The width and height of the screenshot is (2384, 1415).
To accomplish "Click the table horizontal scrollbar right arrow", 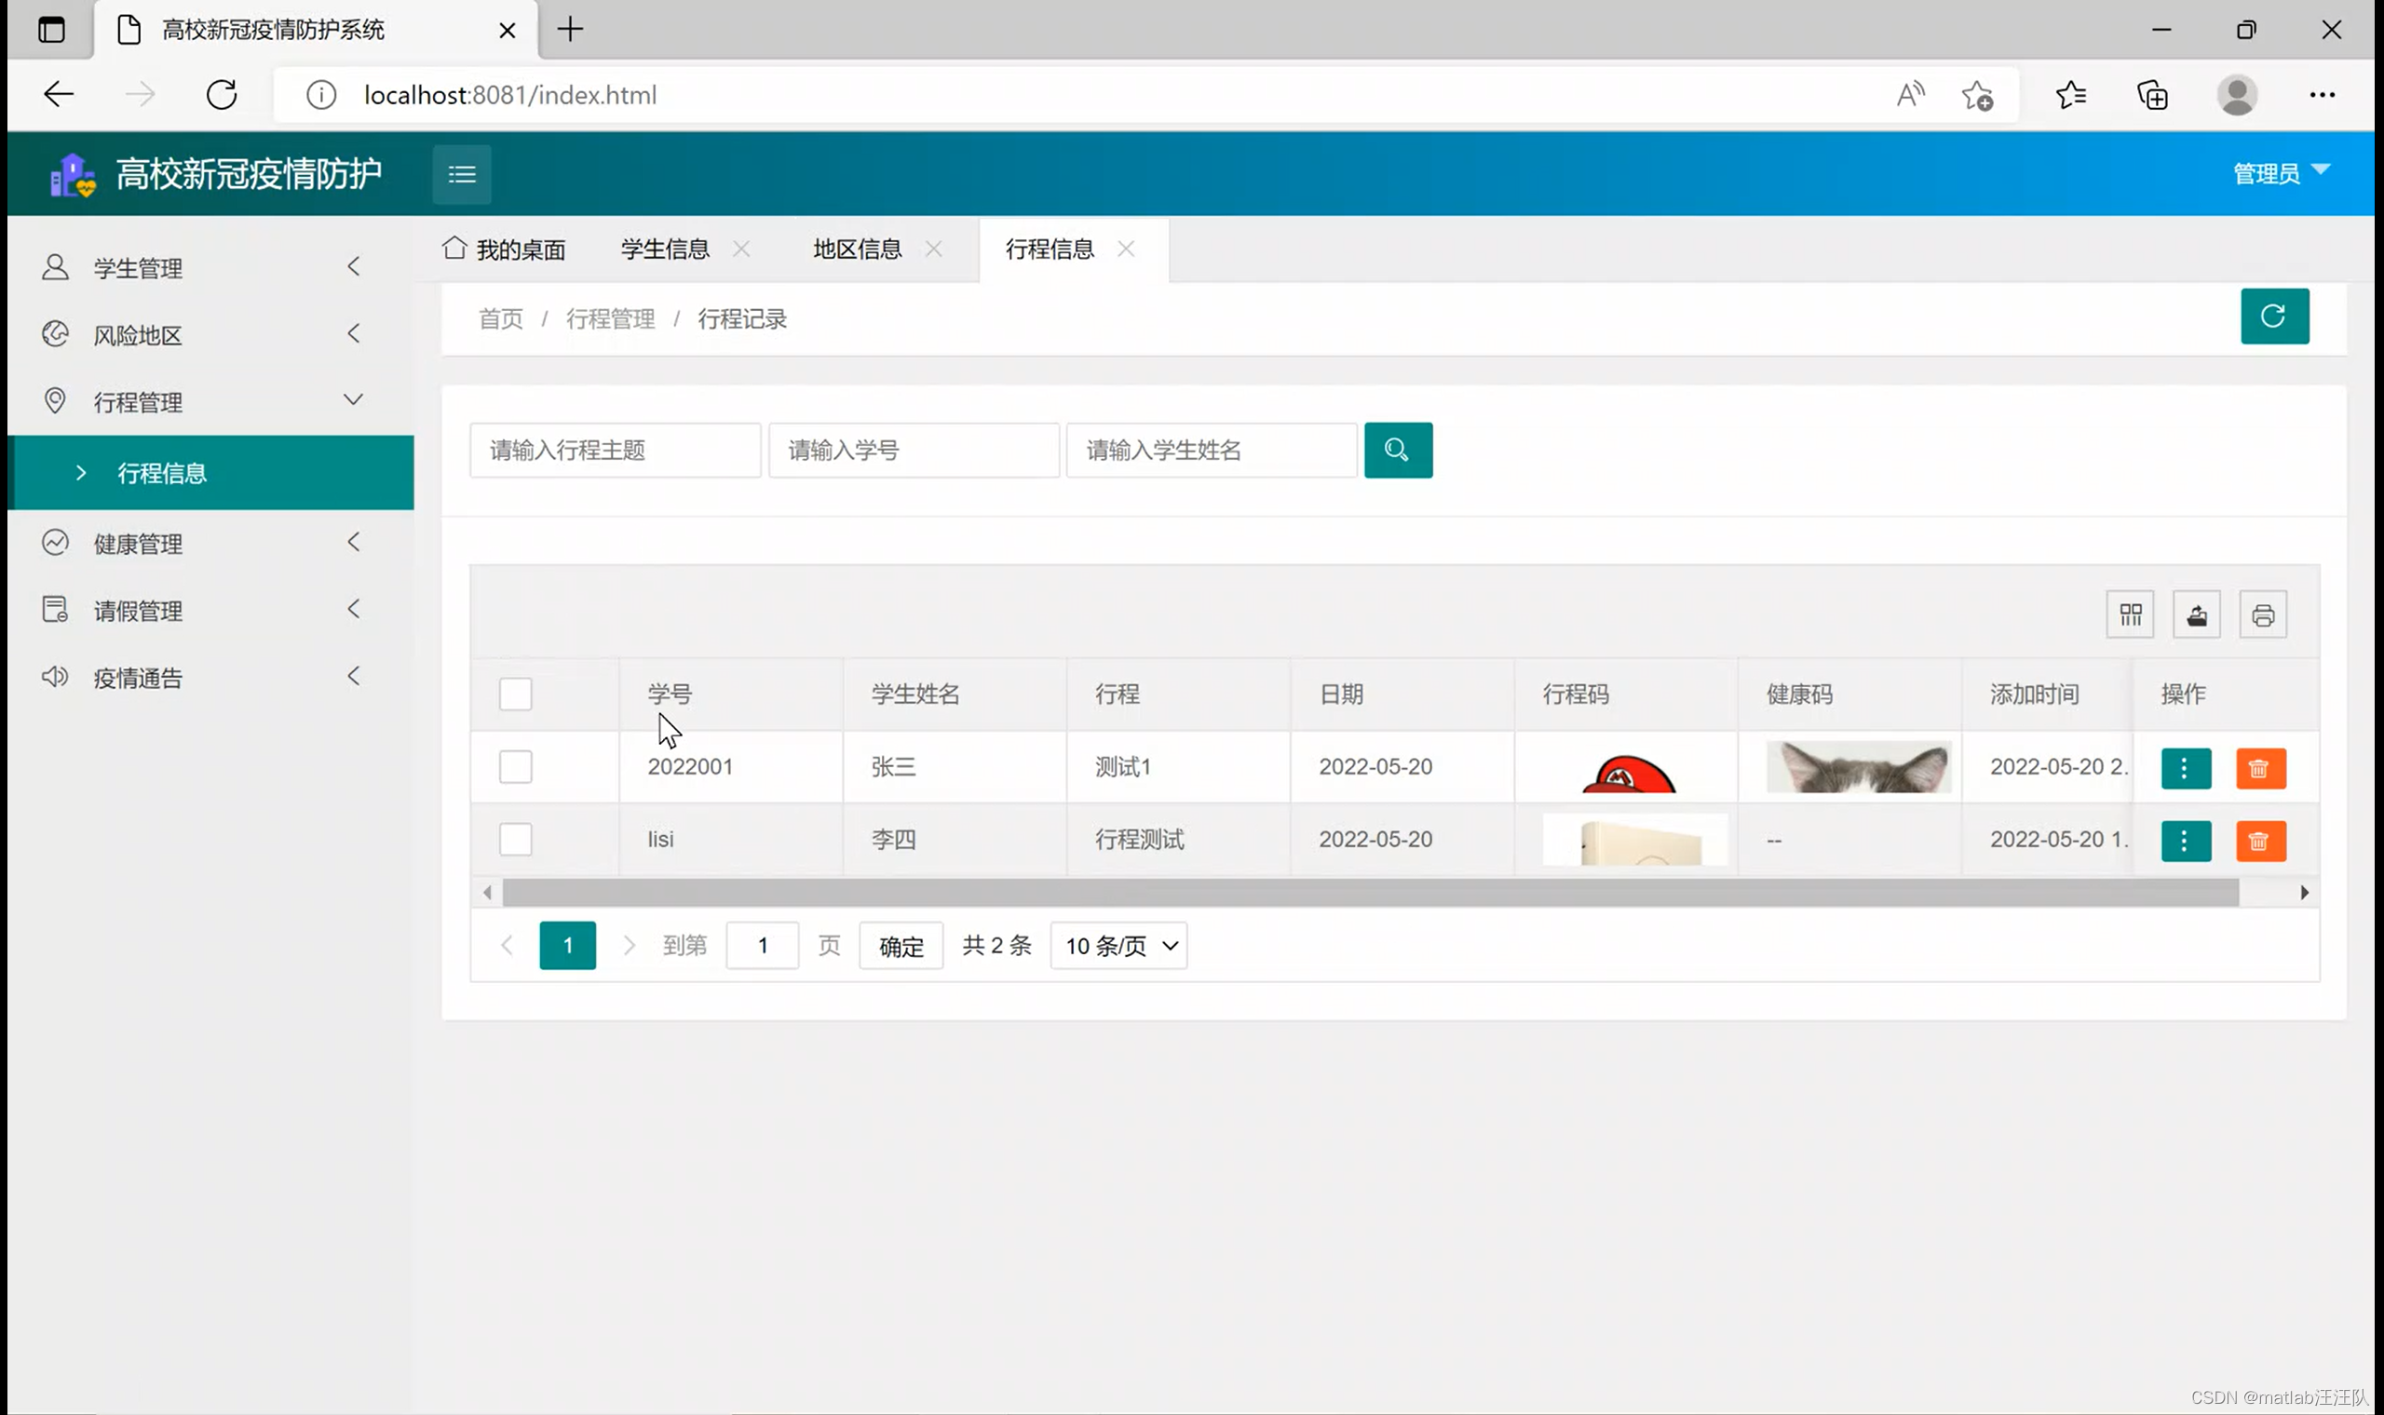I will point(2304,893).
